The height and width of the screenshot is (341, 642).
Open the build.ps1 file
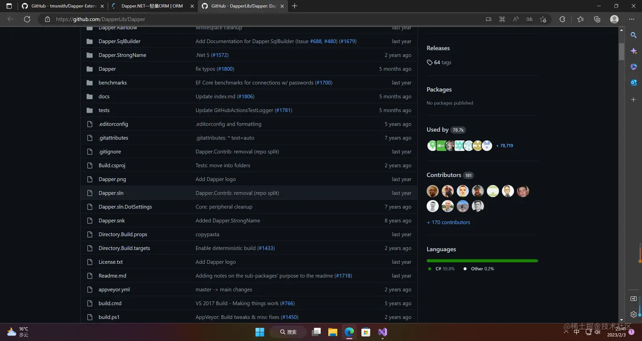click(x=109, y=317)
